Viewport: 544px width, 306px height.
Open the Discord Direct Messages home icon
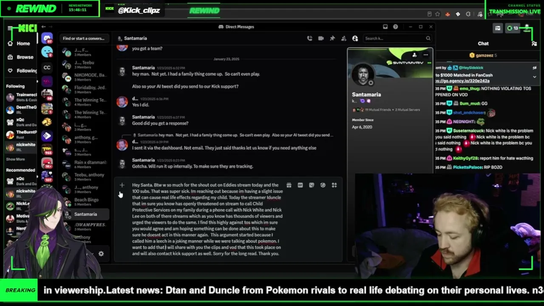[x=47, y=39]
